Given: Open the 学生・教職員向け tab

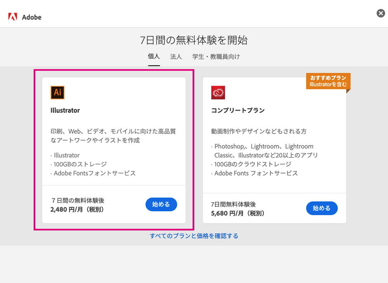Looking at the screenshot, I should coord(216,57).
